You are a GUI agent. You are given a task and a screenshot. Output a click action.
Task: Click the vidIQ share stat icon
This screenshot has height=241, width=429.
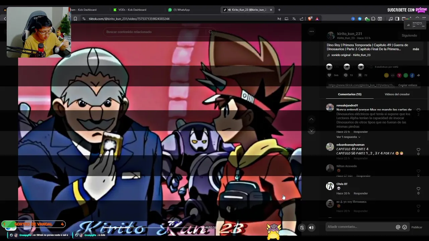347,67
